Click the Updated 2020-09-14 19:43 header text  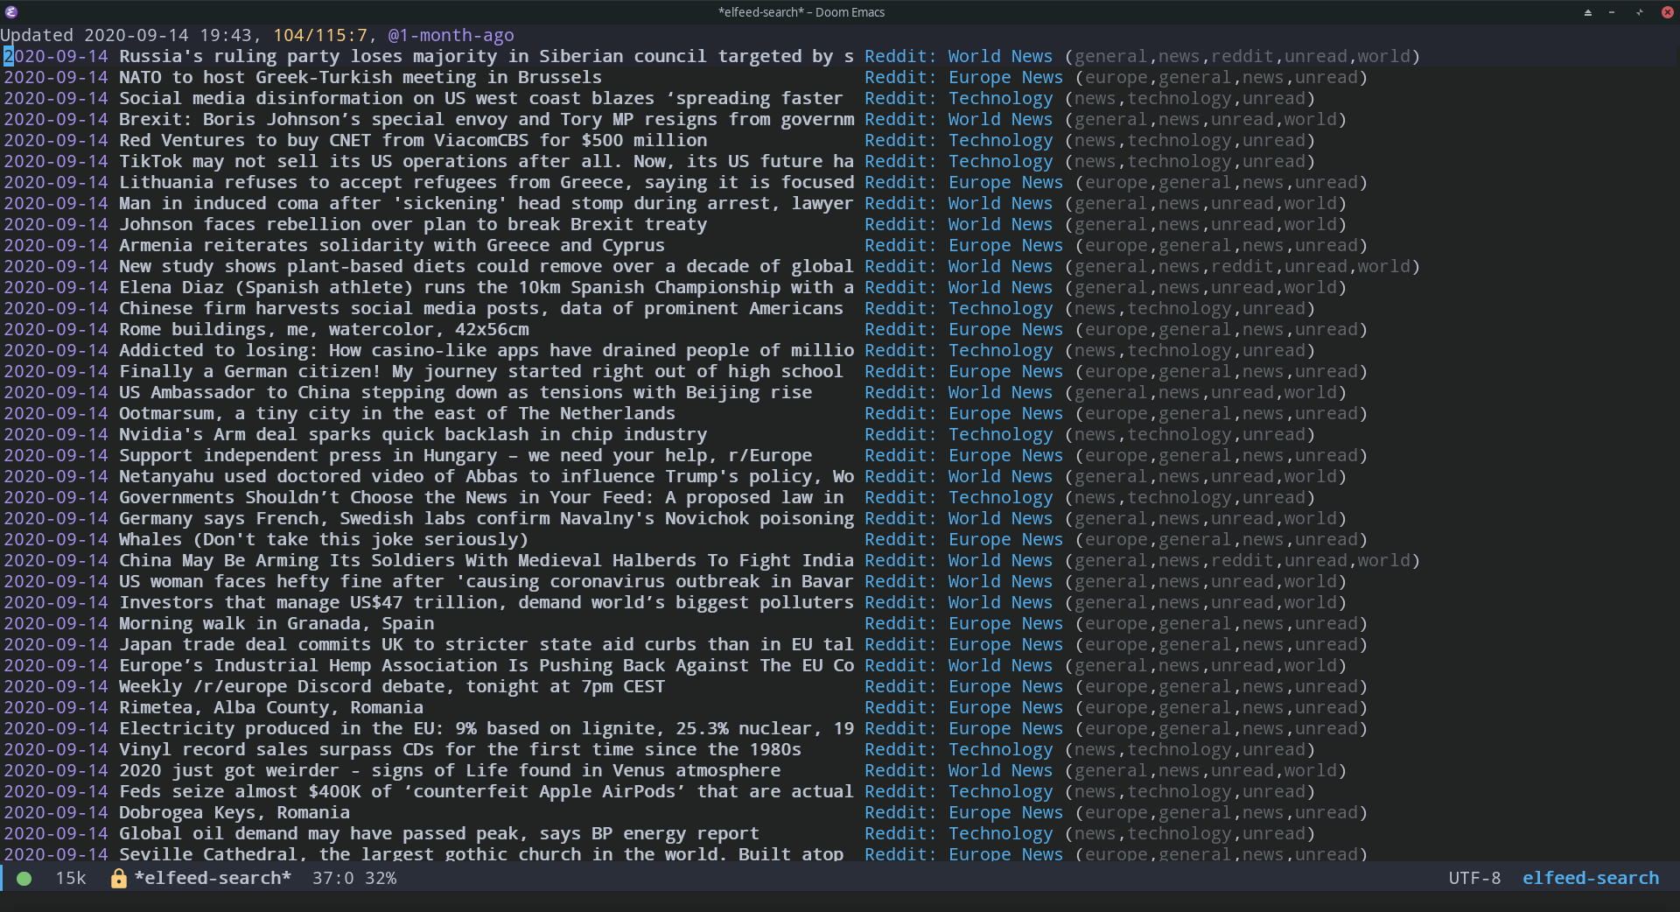126,35
